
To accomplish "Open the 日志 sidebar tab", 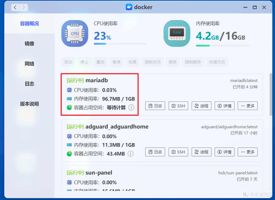I will click(x=30, y=84).
